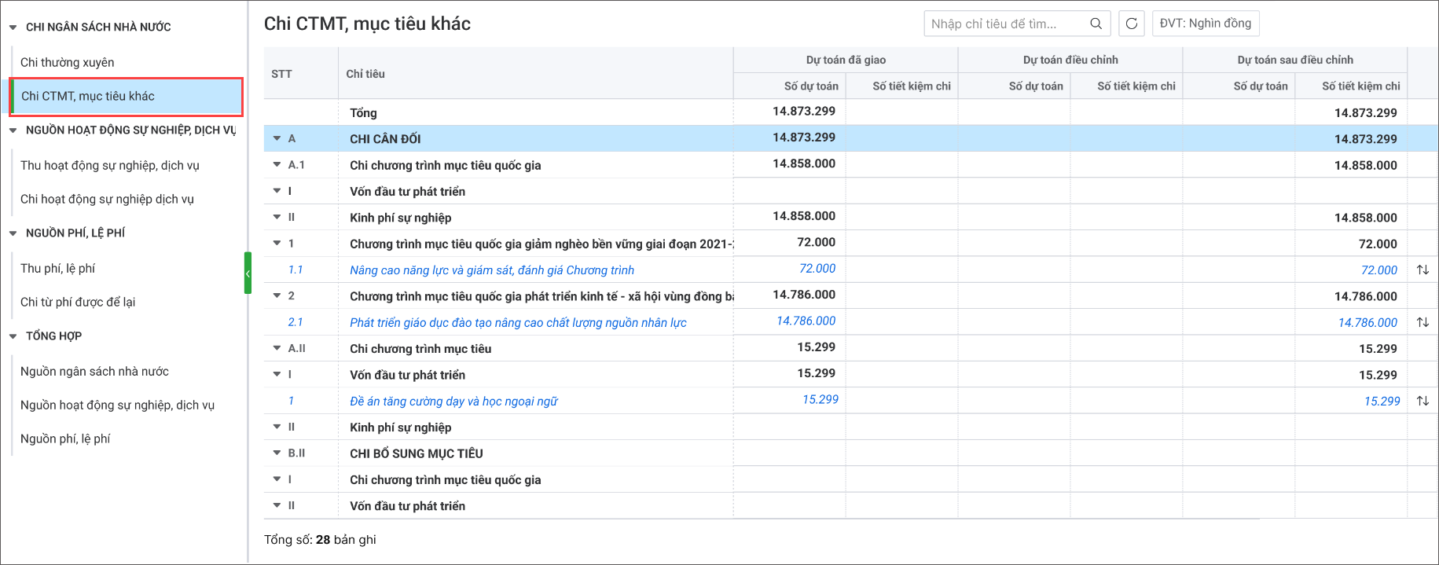Open Thu phí, lệ phí page
Image resolution: width=1439 pixels, height=565 pixels.
[58, 268]
